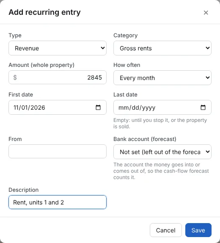
Task: Click the Amount field containing 2845
Action: pos(58,77)
